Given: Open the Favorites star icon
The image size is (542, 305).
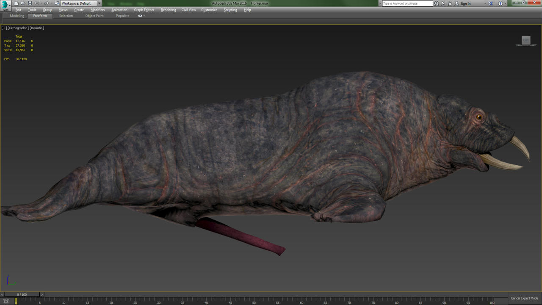Looking at the screenshot, I should point(450,3).
